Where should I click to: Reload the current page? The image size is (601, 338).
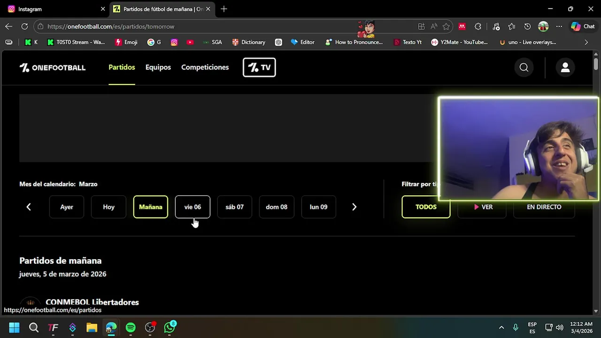point(24,26)
